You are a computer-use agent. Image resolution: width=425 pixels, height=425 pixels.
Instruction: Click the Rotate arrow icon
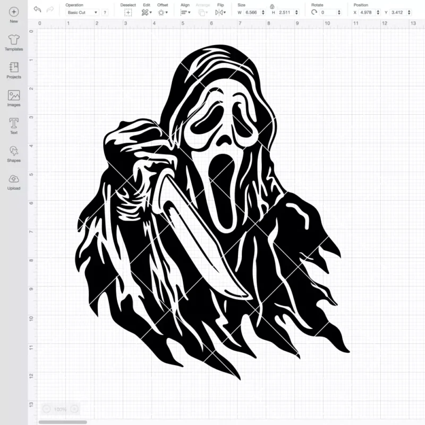coord(314,12)
